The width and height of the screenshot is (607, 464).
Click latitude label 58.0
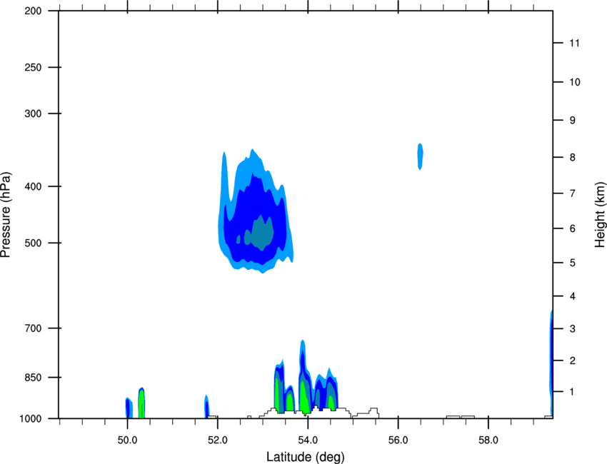[488, 440]
